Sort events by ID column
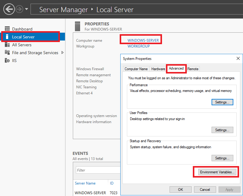This screenshot has height=196, width=243. click(x=112, y=183)
